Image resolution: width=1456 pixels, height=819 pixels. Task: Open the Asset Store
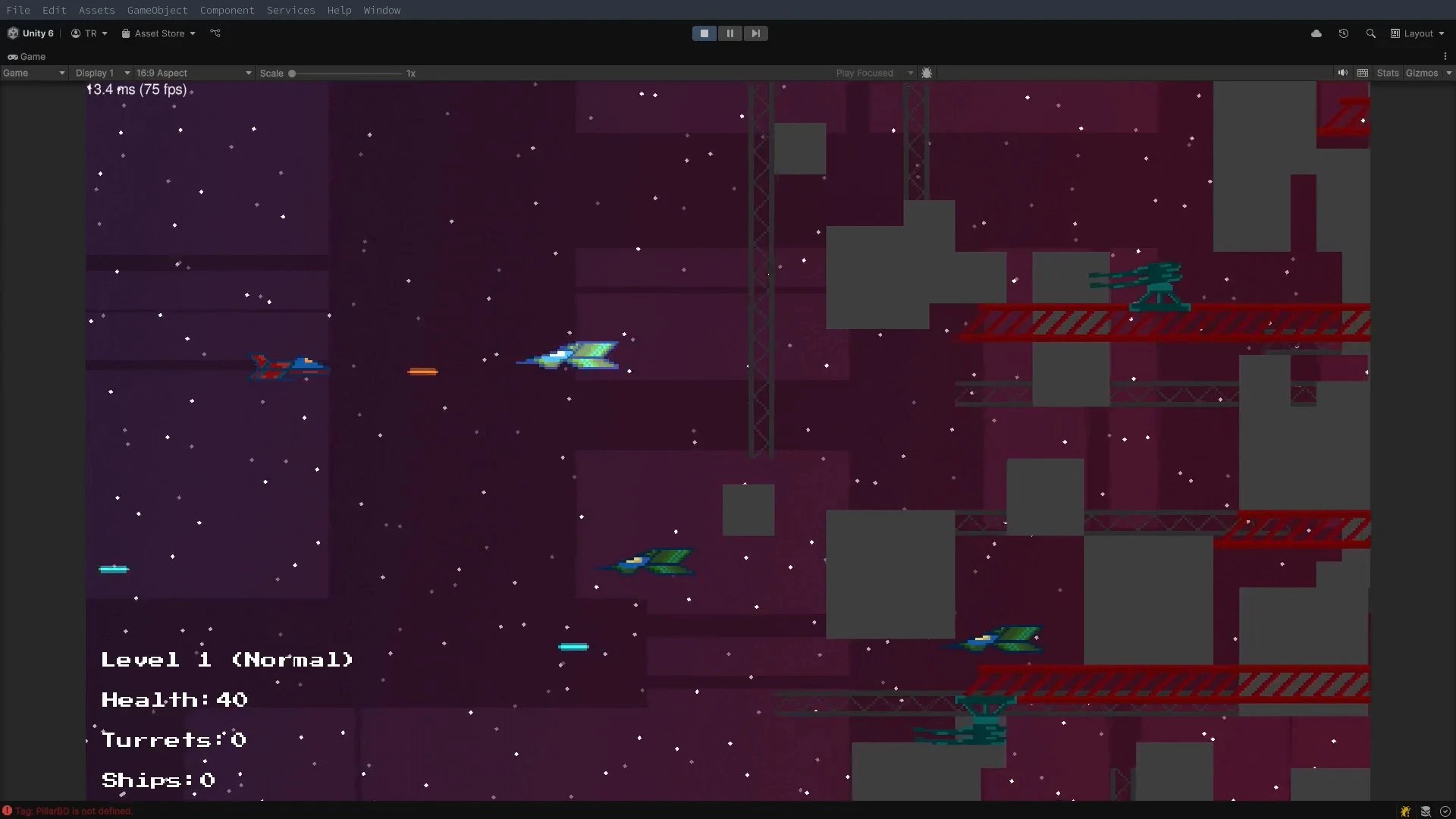click(157, 33)
